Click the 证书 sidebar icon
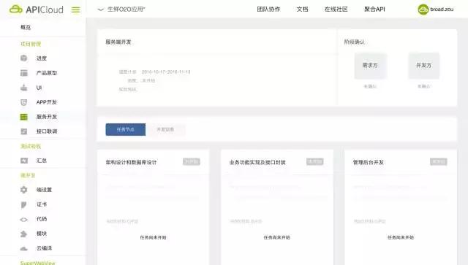The image size is (468, 265). pyautogui.click(x=24, y=204)
